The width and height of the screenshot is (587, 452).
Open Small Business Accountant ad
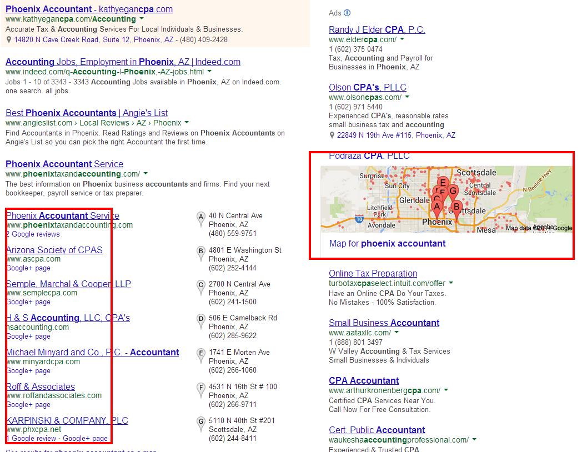[384, 323]
